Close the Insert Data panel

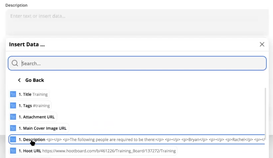coord(262,44)
